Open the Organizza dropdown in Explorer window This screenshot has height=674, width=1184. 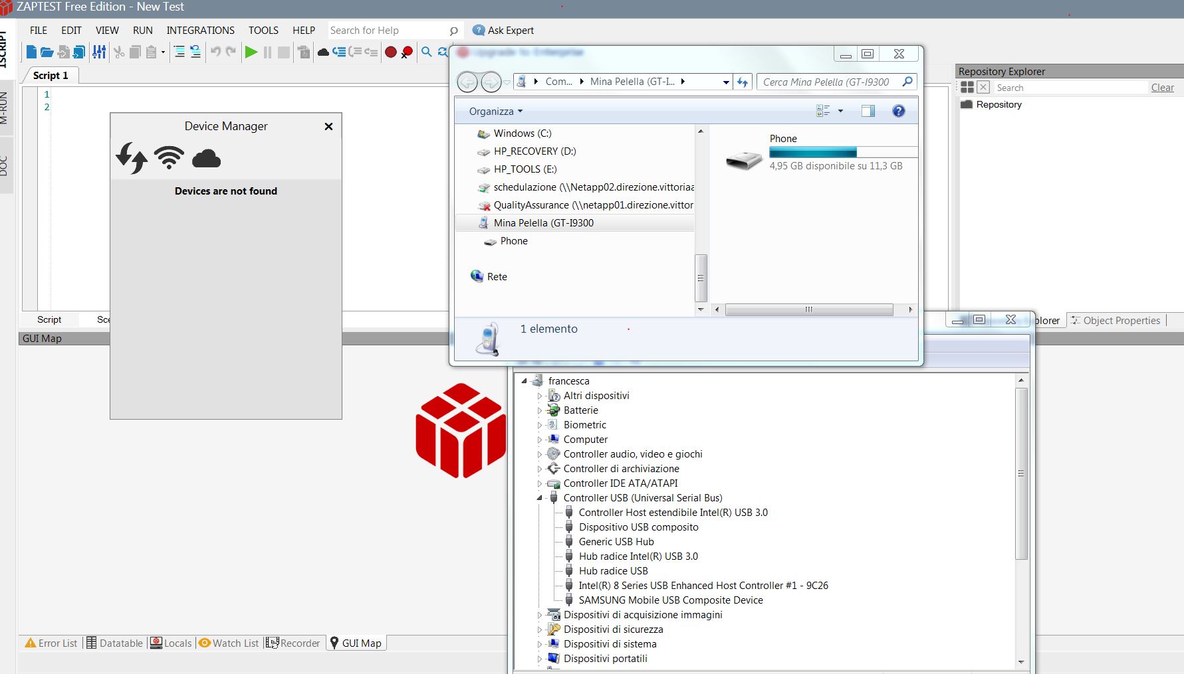click(x=496, y=112)
